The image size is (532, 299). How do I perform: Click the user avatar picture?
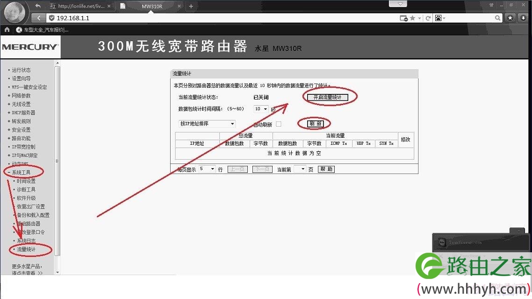14,12
